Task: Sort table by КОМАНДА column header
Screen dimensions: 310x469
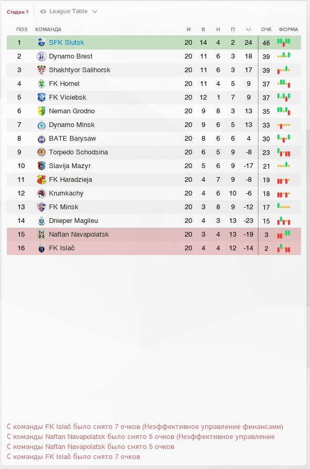Action: pos(48,30)
